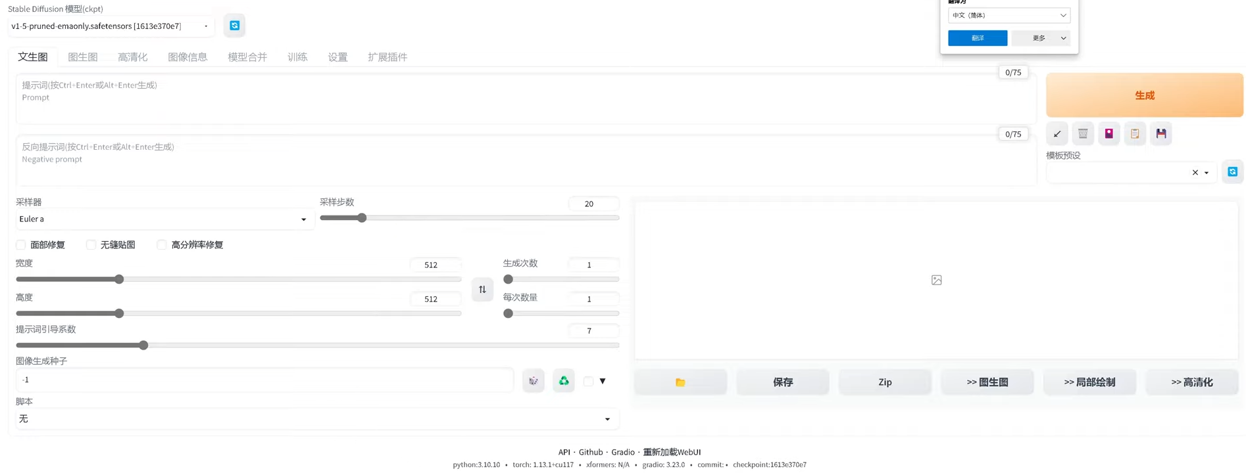Open the 高清化 tab
The height and width of the screenshot is (473, 1246).
click(133, 57)
